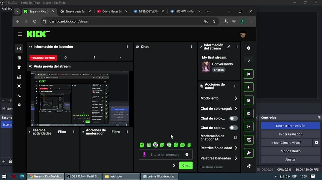Viewport: 322px width, 180px height.
Task: Click the green Chat send button
Action: coord(186,165)
